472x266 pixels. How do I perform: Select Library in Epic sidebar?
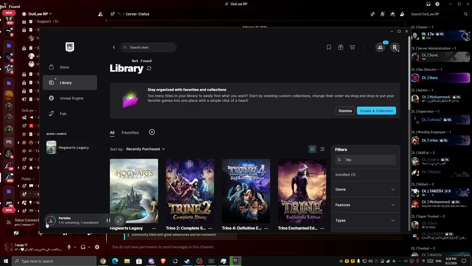(70, 83)
